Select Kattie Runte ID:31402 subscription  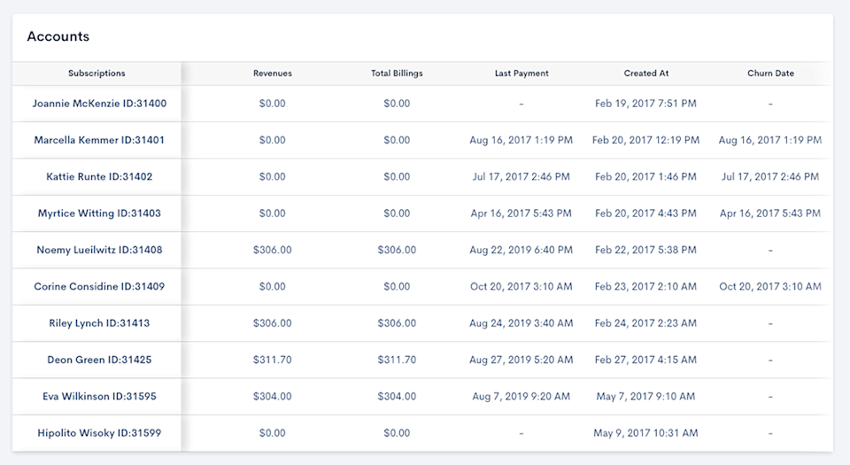click(x=99, y=176)
